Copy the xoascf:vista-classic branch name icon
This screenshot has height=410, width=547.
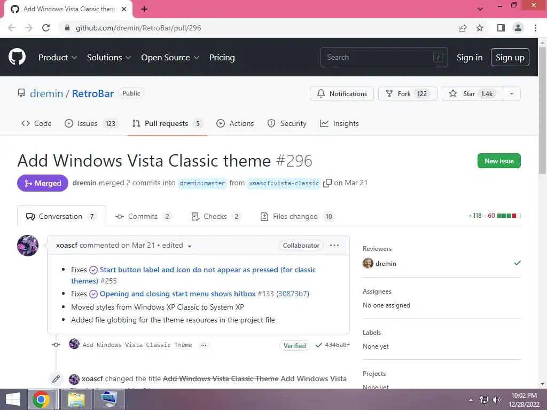click(x=327, y=183)
